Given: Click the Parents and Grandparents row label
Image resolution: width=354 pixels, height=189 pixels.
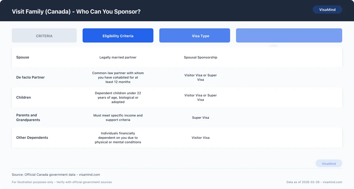Looking at the screenshot, I should click(x=28, y=118).
